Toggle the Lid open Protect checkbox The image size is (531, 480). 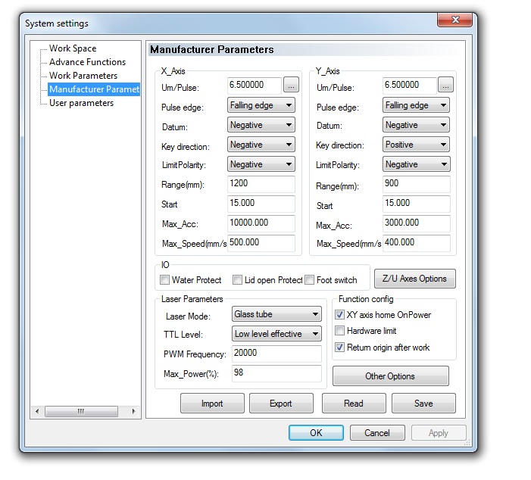pos(238,280)
